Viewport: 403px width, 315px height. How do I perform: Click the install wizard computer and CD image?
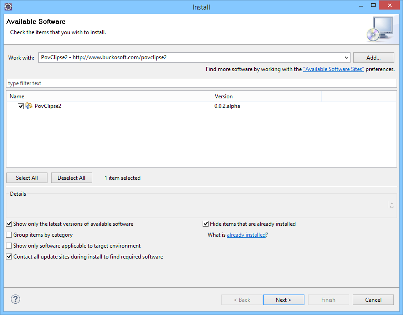pos(380,29)
